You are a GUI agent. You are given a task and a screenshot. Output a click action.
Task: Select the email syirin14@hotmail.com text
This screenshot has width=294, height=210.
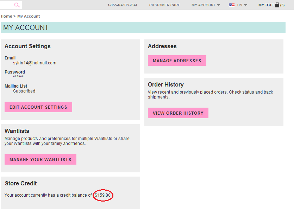[x=35, y=63]
